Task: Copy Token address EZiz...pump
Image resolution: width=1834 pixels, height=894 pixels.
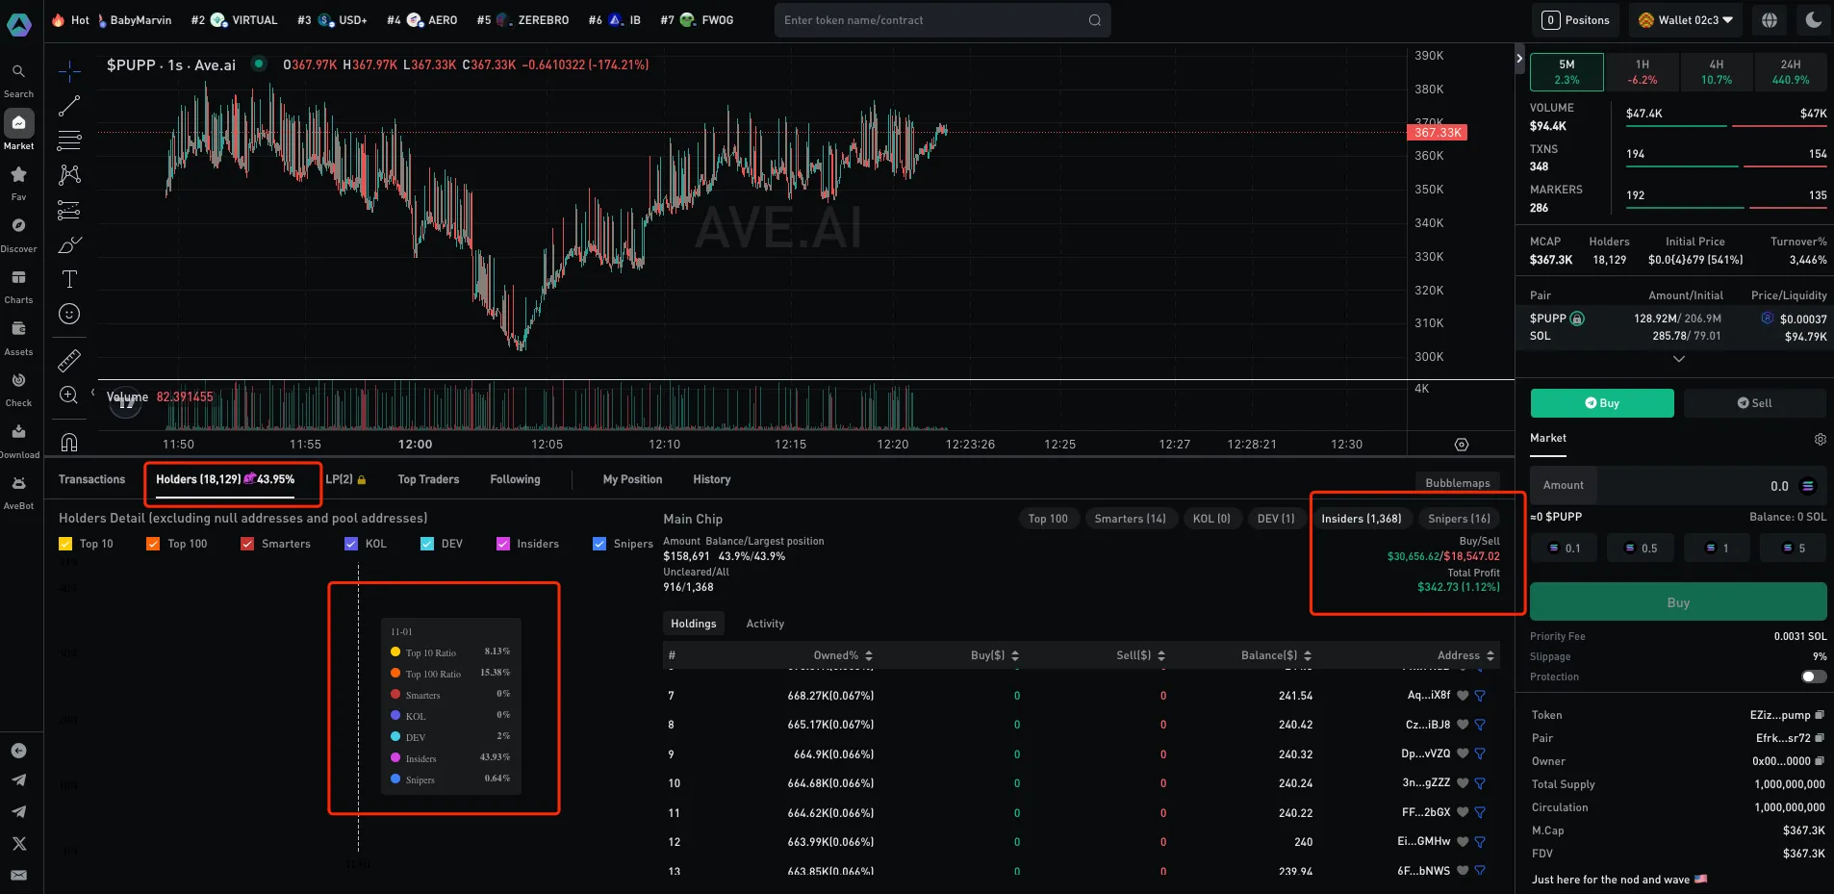Action: coord(1819,715)
